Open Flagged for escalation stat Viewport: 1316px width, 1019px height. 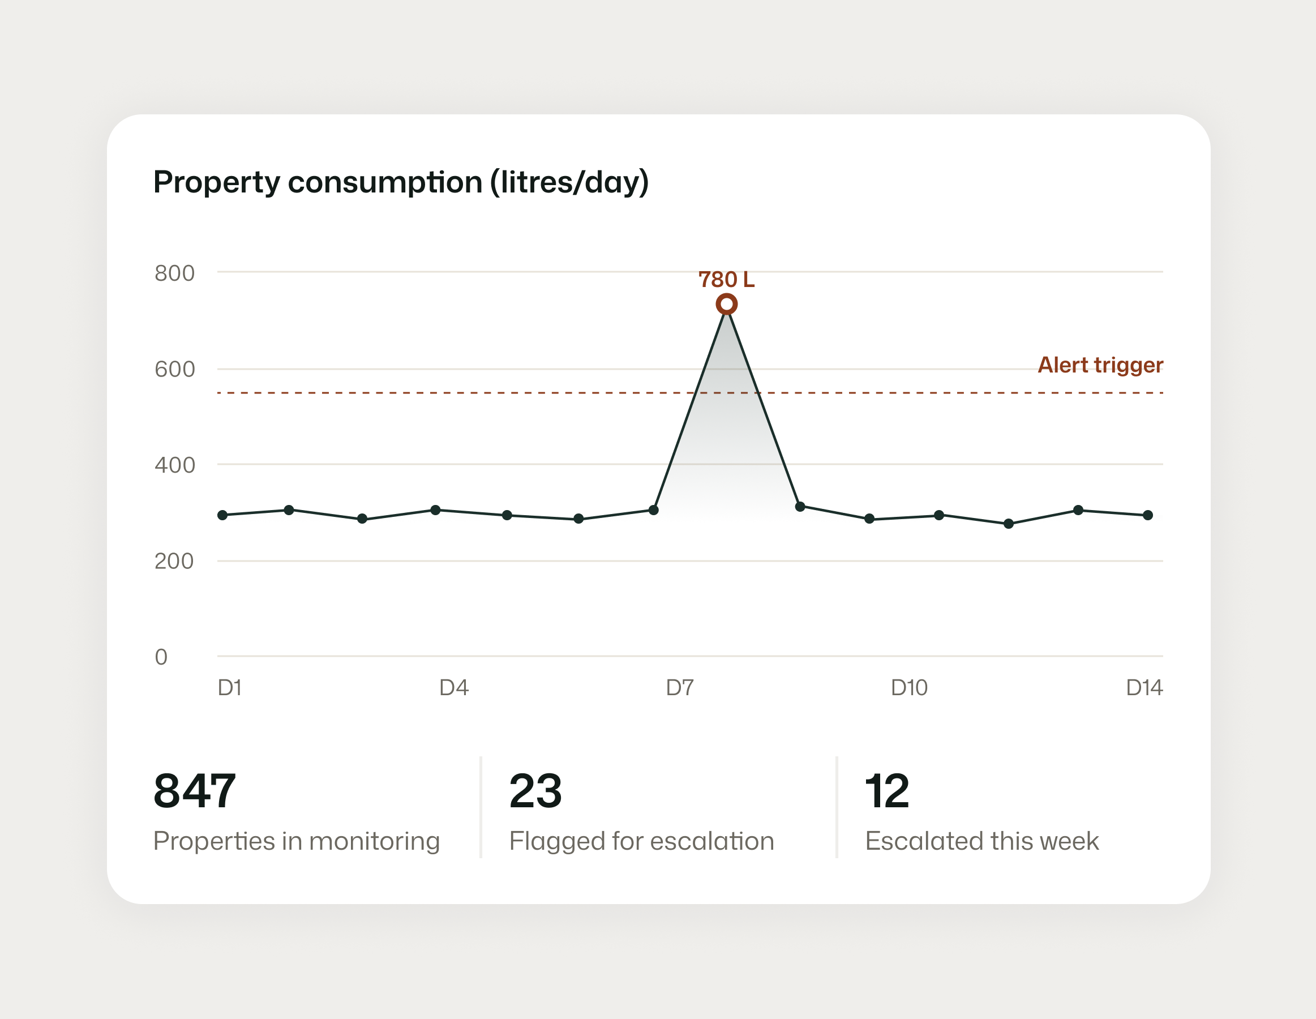641,841
